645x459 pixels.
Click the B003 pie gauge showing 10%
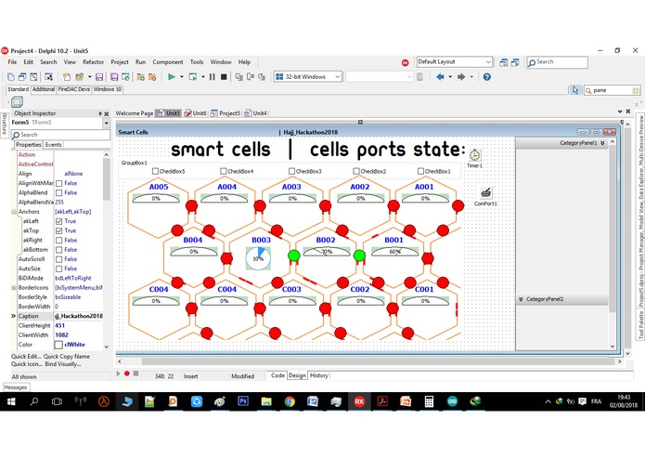pyautogui.click(x=258, y=258)
